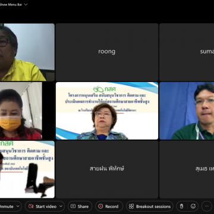Click the crossed-out camera icon
Image resolution: width=214 pixels, height=214 pixels.
31,206
